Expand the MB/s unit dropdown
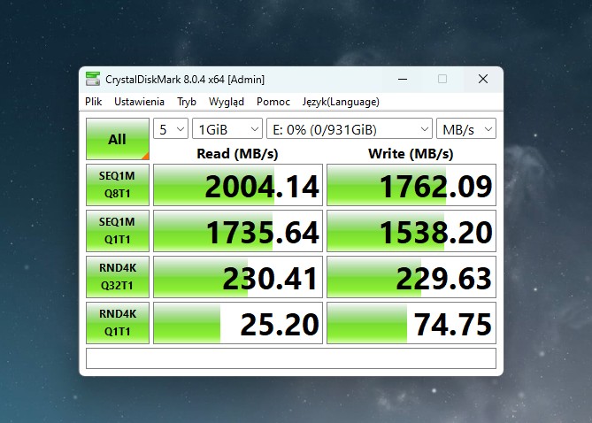Viewport: 592px width, 423px height. pos(465,129)
